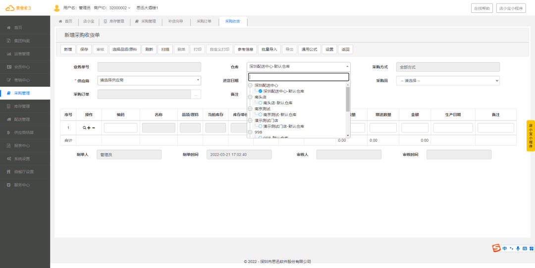Image resolution: width=535 pixels, height=268 pixels.
Task: Switch to the 采购订单 tab
Action: pos(204,21)
